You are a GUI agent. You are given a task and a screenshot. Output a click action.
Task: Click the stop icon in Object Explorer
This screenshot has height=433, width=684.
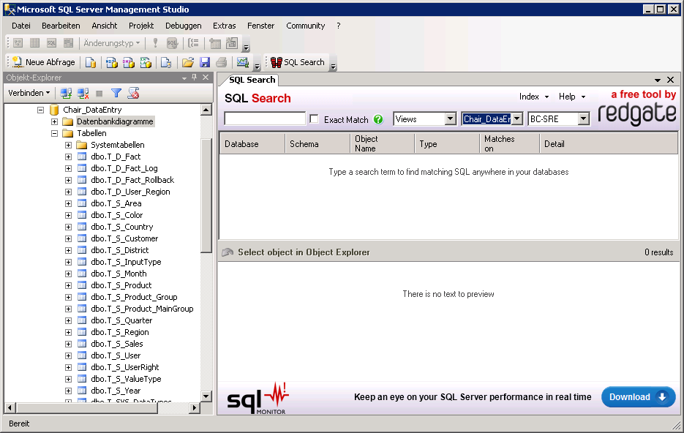click(x=99, y=94)
